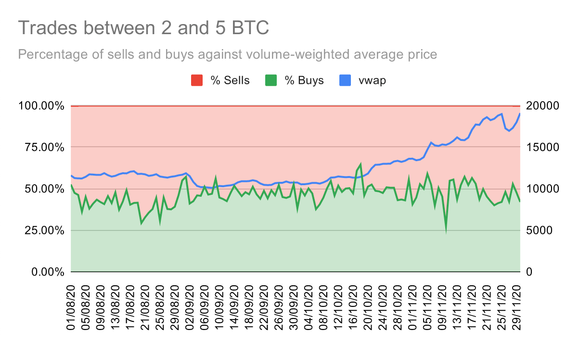The height and width of the screenshot is (343, 567).
Task: Click the 02/09/20 date axis label
Action: click(x=190, y=307)
